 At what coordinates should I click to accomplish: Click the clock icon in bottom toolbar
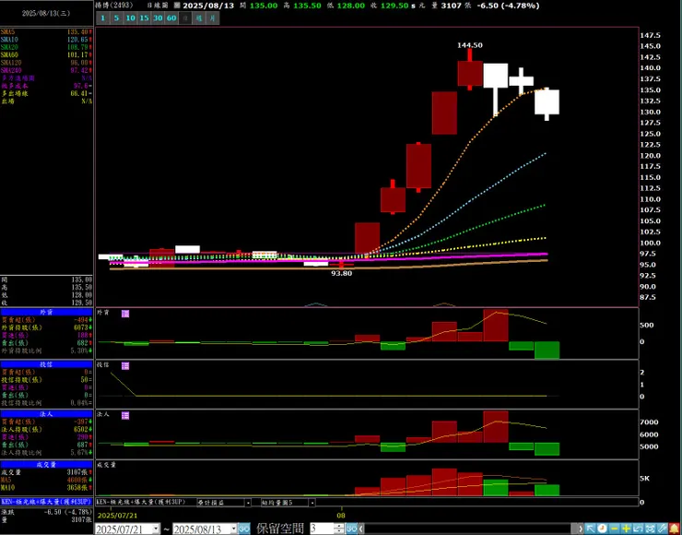(603, 529)
